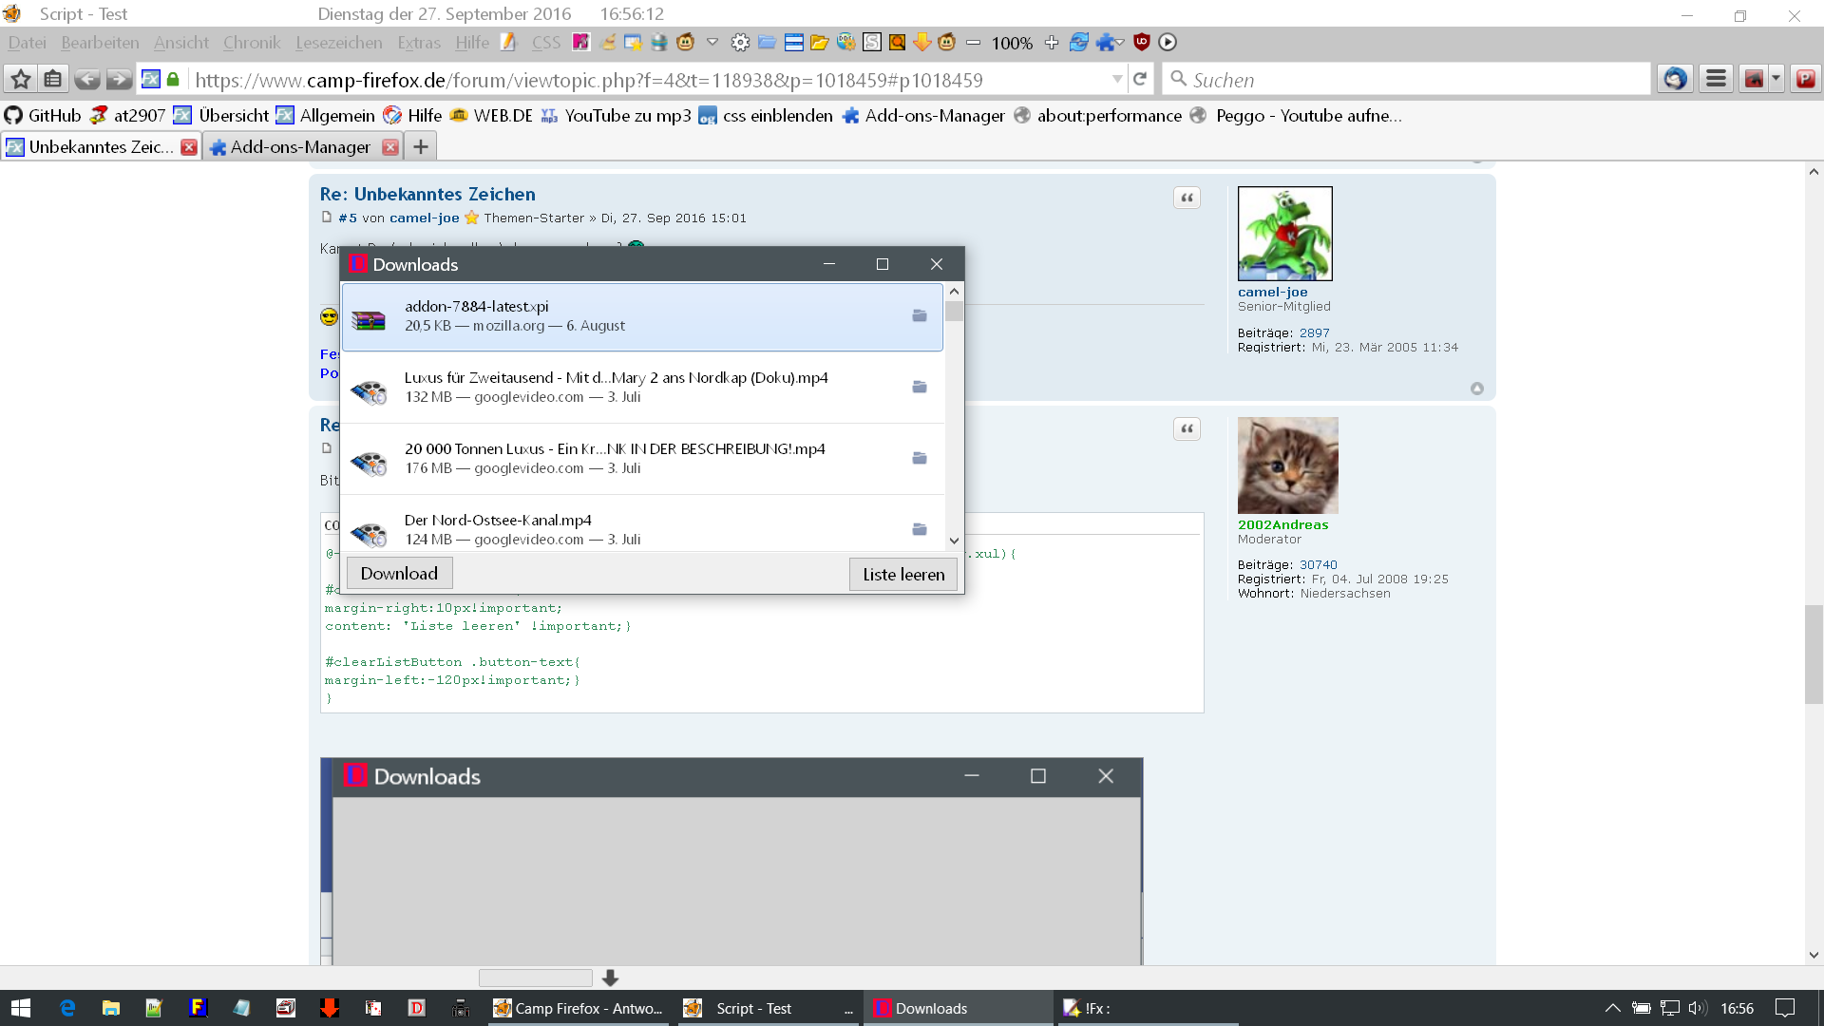The width and height of the screenshot is (1824, 1026).
Task: Open folder of addon-7884-latest.xpi download
Action: coord(919,315)
